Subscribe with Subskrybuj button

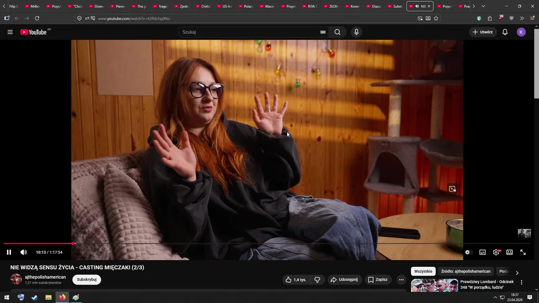coord(86,279)
